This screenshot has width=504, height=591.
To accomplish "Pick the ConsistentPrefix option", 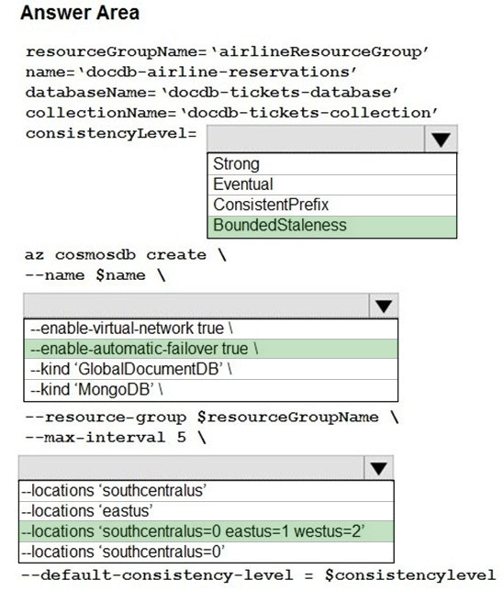I will (x=331, y=205).
